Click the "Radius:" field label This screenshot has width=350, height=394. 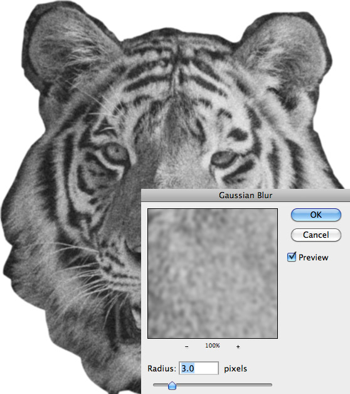coord(162,368)
